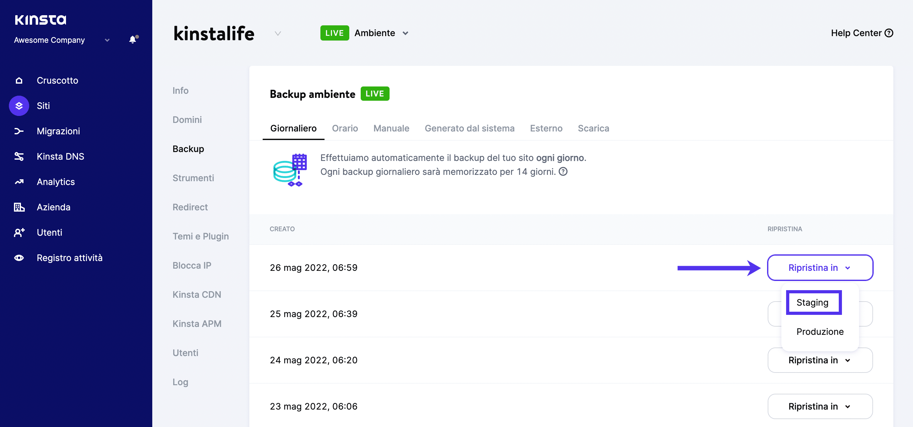Click the Help Center question mark icon
This screenshot has height=427, width=913.
point(889,33)
